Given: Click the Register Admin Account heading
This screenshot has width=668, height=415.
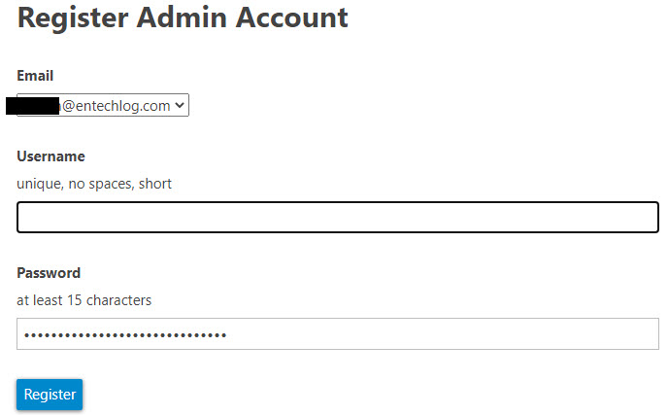Looking at the screenshot, I should tap(183, 17).
